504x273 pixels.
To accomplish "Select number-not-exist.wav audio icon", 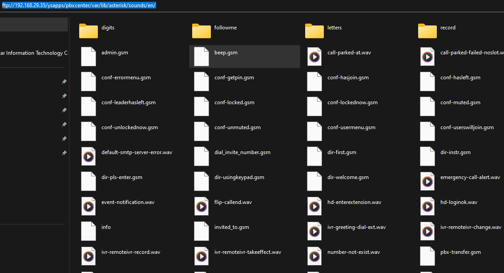I will (314, 256).
